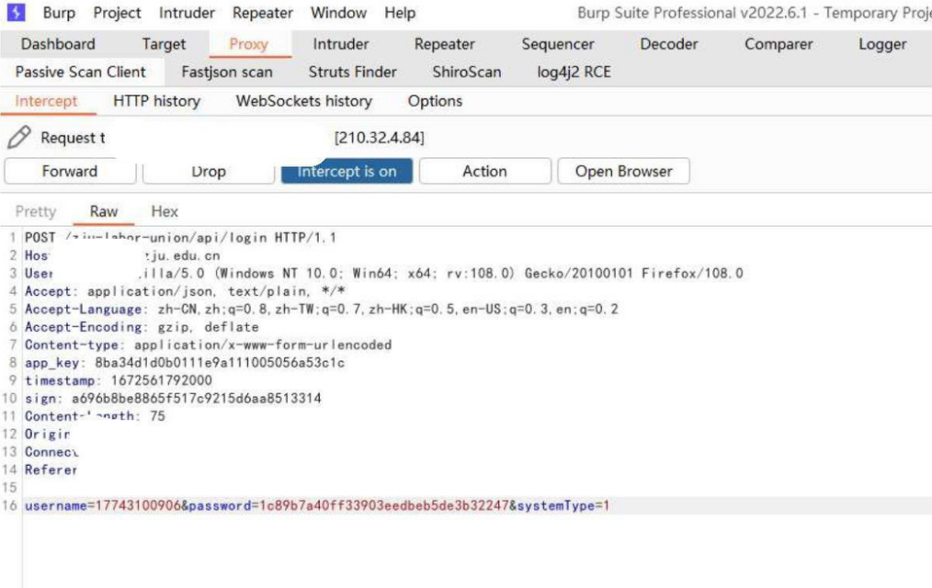This screenshot has height=588, width=932.
Task: Click the Burp Suite lightning logo icon
Action: point(17,13)
